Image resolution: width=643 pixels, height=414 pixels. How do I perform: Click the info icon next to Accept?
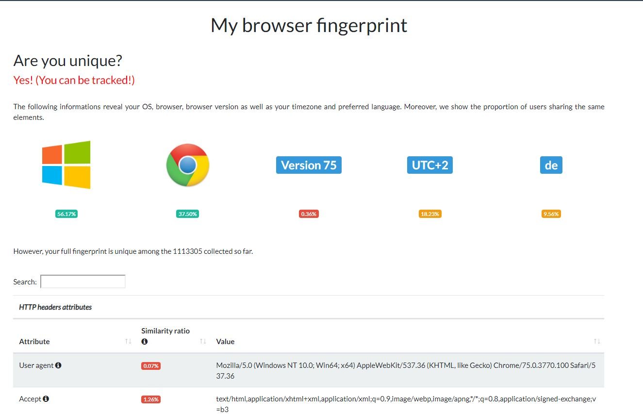tap(46, 398)
